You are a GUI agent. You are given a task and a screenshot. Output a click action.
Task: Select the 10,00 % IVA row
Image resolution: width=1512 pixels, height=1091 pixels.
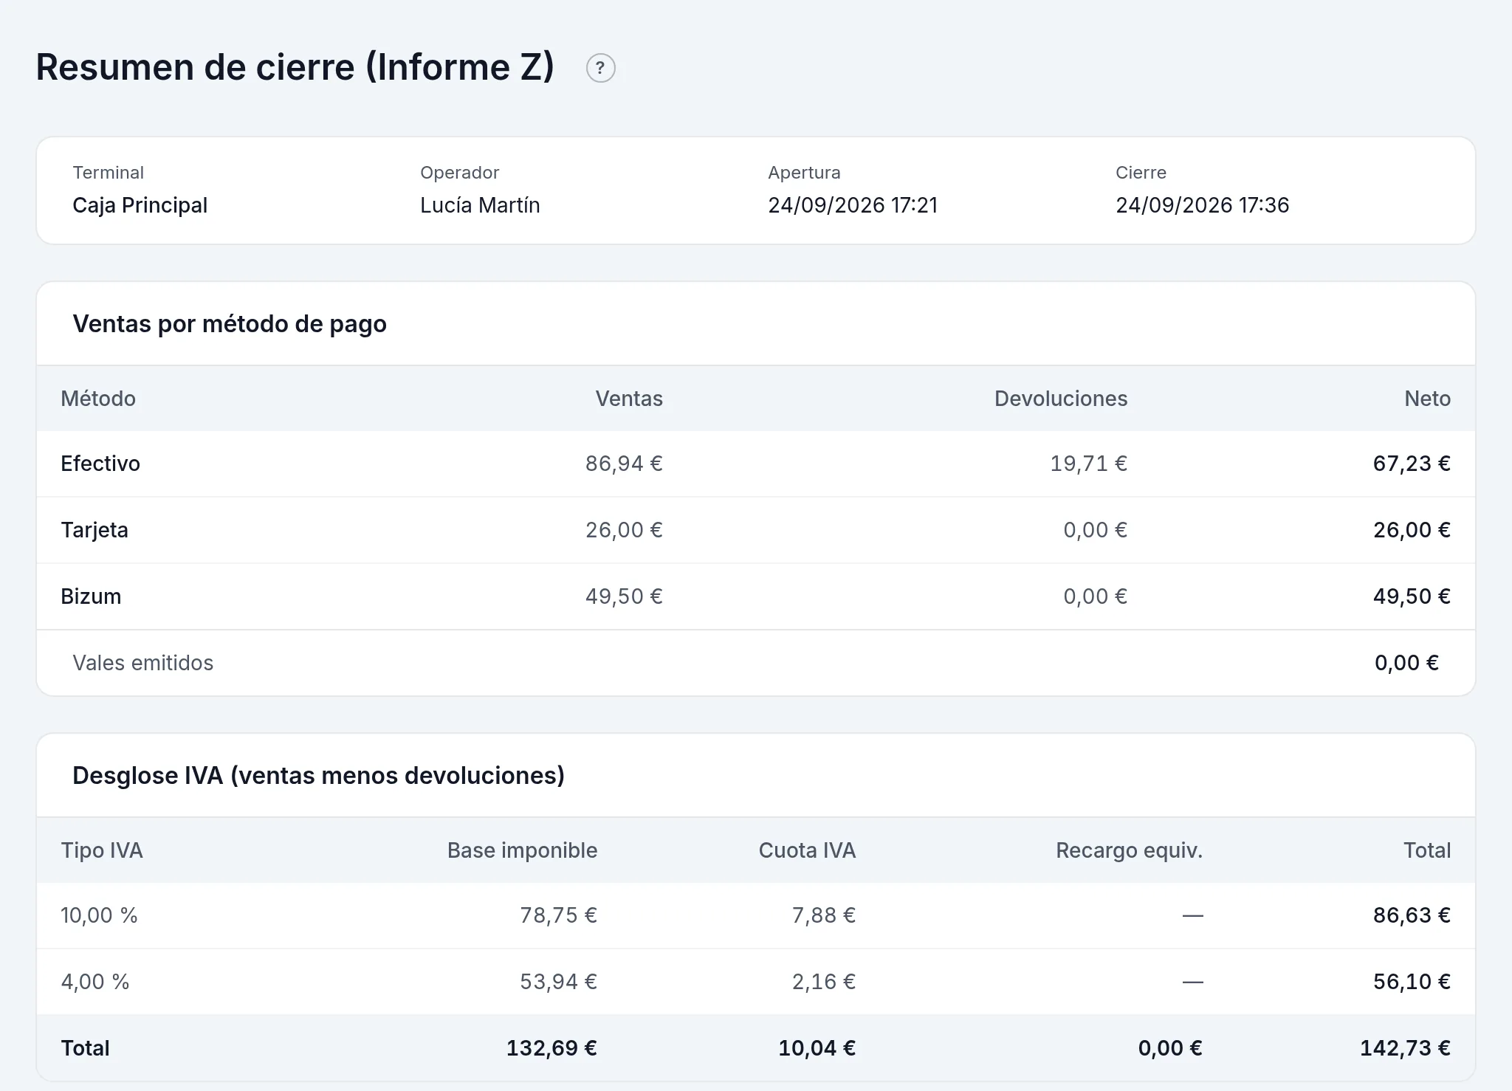(756, 915)
